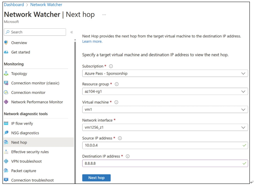Image resolution: width=254 pixels, height=186 pixels.
Task: Select the Network Performance Monitor icon
Action: point(6,102)
